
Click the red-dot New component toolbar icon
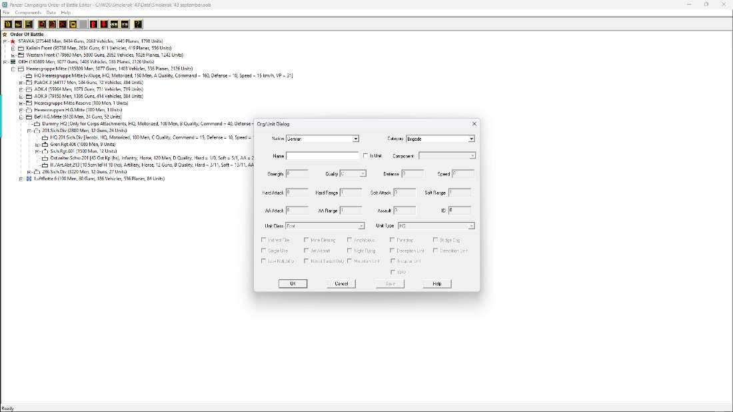coord(42,24)
